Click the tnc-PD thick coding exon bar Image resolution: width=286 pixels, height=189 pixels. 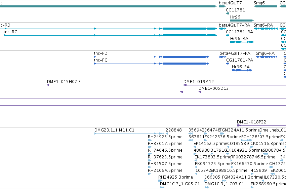(184, 57)
